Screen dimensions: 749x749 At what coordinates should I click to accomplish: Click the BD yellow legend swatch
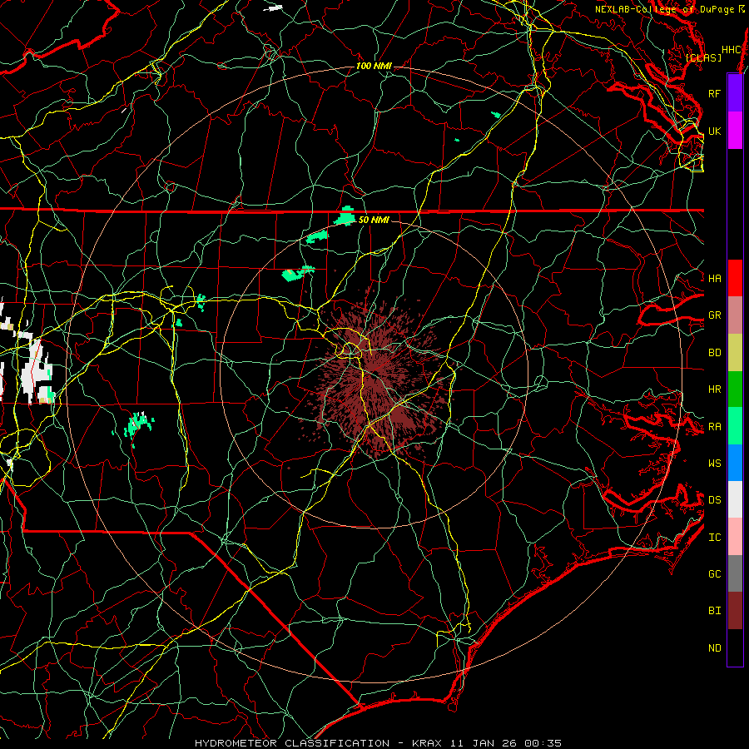click(x=735, y=352)
